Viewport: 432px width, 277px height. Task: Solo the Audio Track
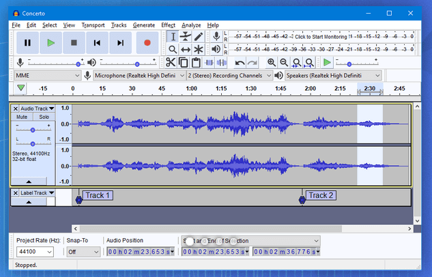[x=44, y=117]
